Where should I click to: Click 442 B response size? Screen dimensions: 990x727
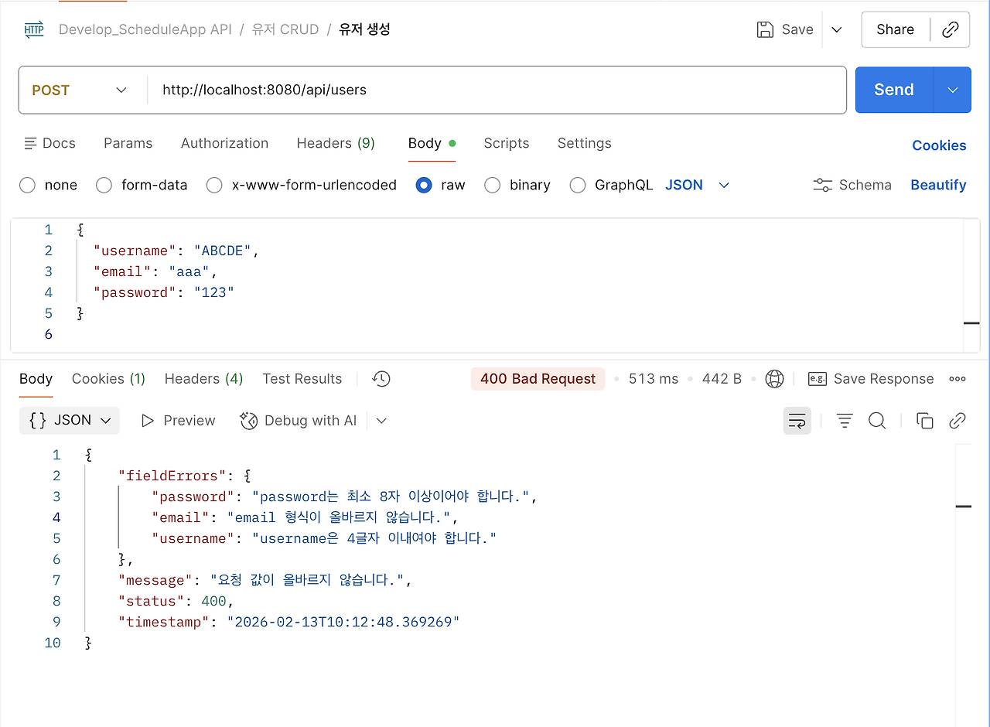(x=722, y=379)
